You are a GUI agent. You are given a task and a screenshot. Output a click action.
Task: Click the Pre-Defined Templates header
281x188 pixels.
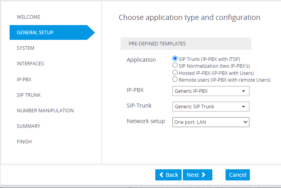[186, 44]
